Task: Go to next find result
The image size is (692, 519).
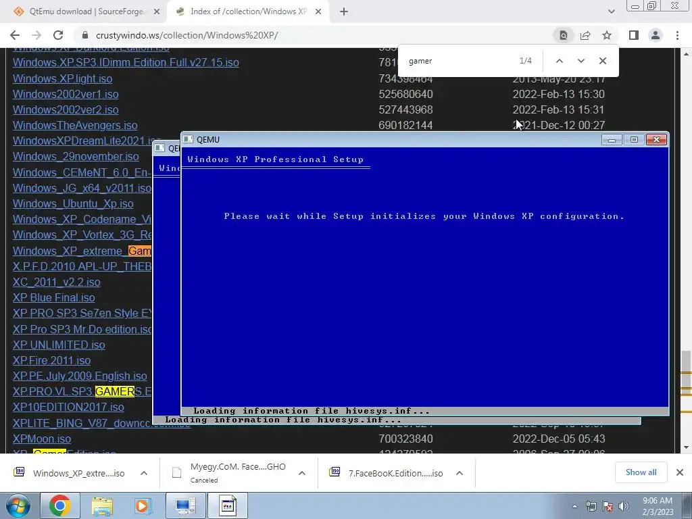Action: (x=580, y=61)
